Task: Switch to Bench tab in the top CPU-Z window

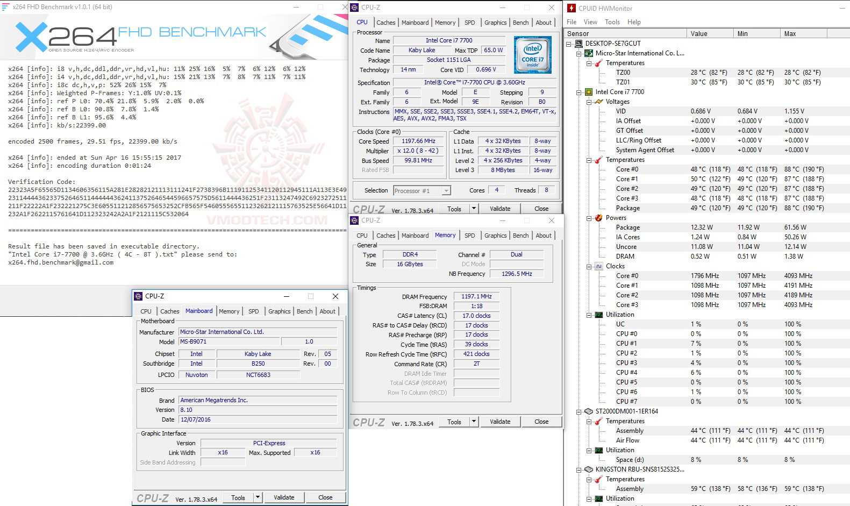Action: (x=520, y=23)
